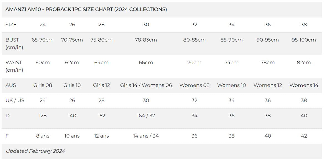Select size 24 in SIZE row
The height and width of the screenshot is (163, 327).
click(42, 25)
